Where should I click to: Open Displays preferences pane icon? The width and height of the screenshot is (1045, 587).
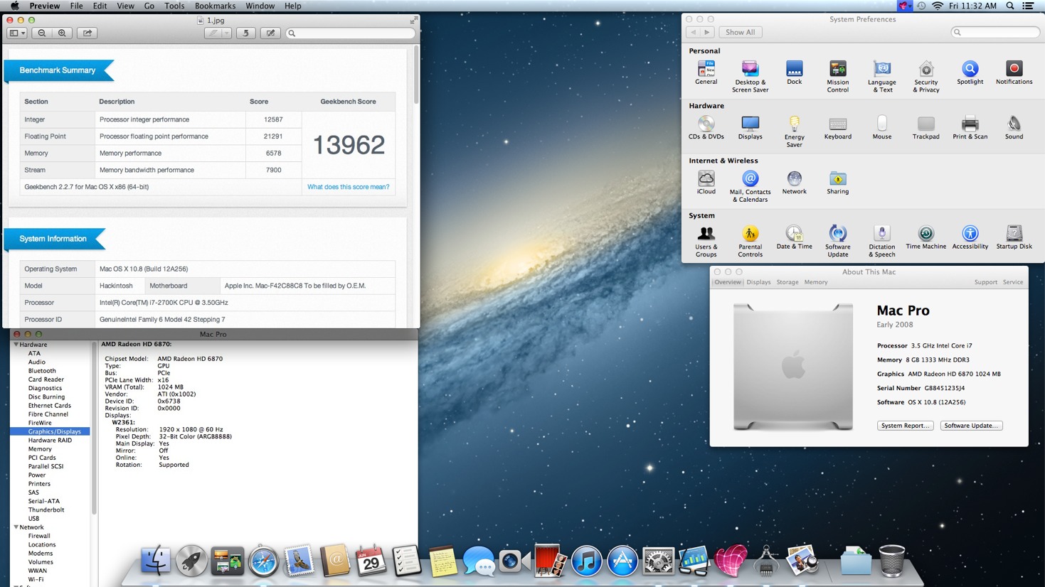click(x=750, y=127)
